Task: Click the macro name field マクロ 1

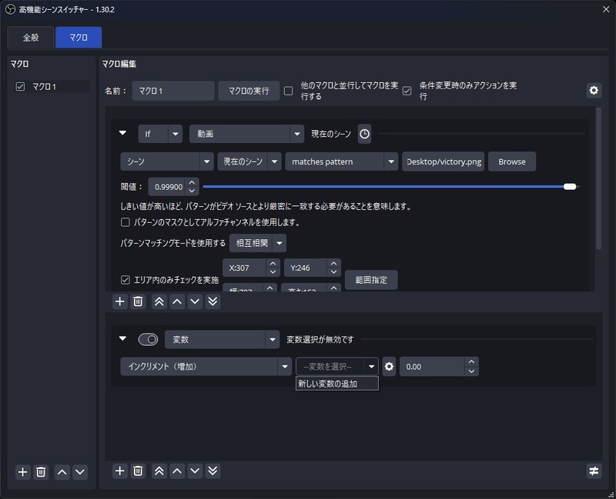Action: [x=173, y=91]
